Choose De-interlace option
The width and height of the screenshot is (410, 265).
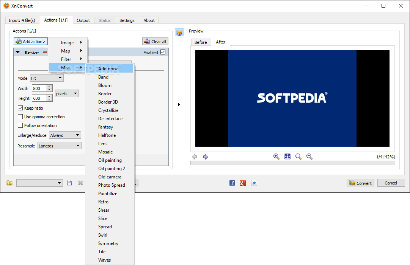110,119
